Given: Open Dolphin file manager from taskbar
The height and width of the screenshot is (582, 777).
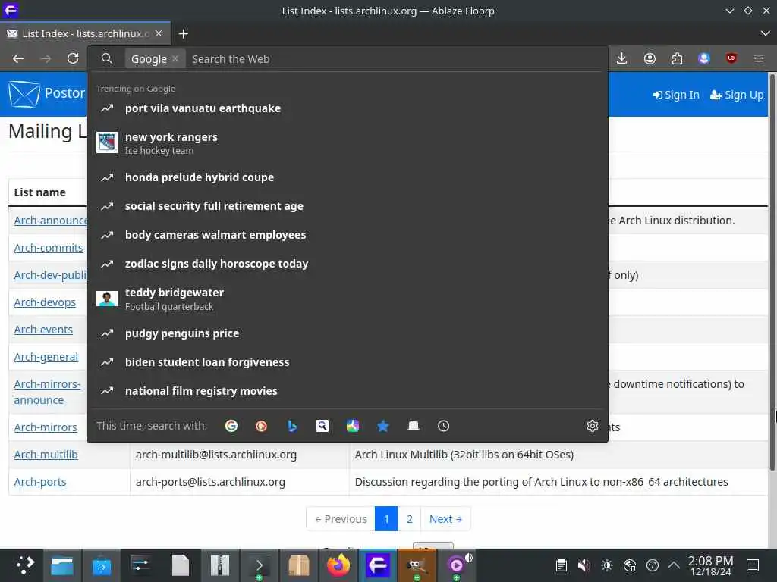Looking at the screenshot, I should pos(62,565).
